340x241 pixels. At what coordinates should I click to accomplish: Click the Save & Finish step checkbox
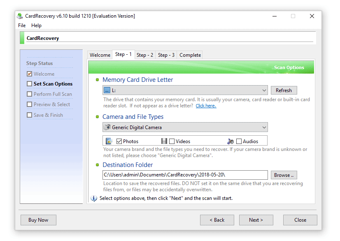(x=30, y=115)
